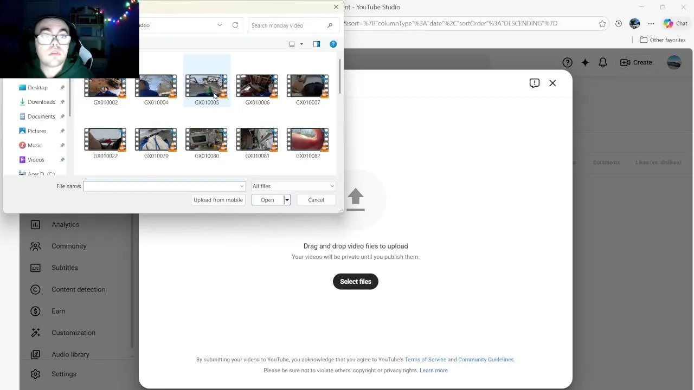
Task: Click the Create button in YouTube Studio
Action: [636, 62]
